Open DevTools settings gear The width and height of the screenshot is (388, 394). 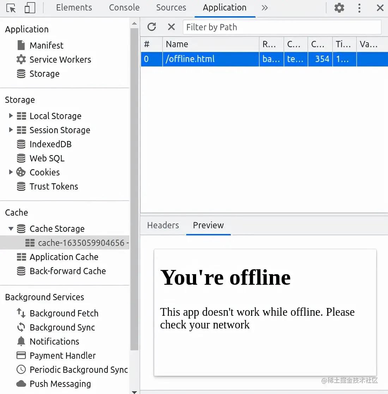click(x=339, y=8)
